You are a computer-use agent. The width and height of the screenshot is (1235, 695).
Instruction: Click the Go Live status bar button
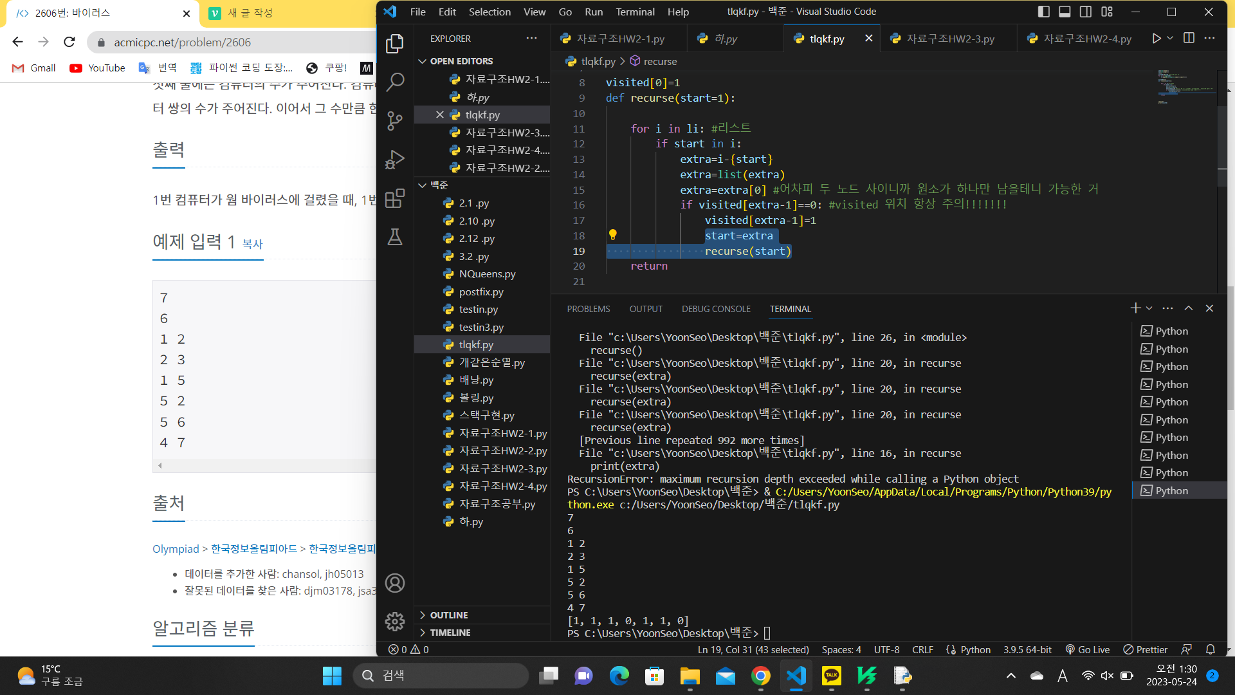point(1088,649)
